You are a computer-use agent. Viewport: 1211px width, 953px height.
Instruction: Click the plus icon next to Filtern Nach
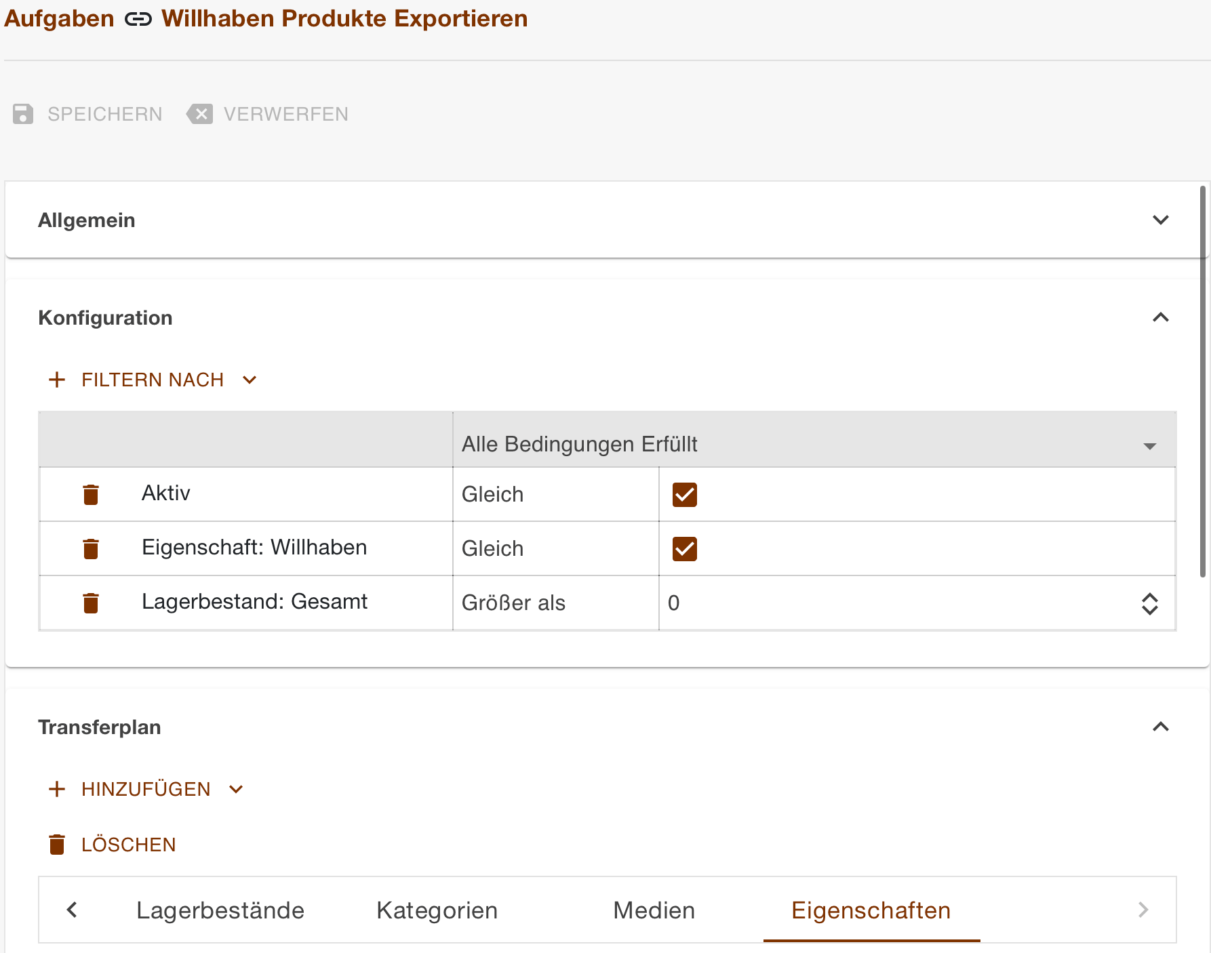[57, 380]
